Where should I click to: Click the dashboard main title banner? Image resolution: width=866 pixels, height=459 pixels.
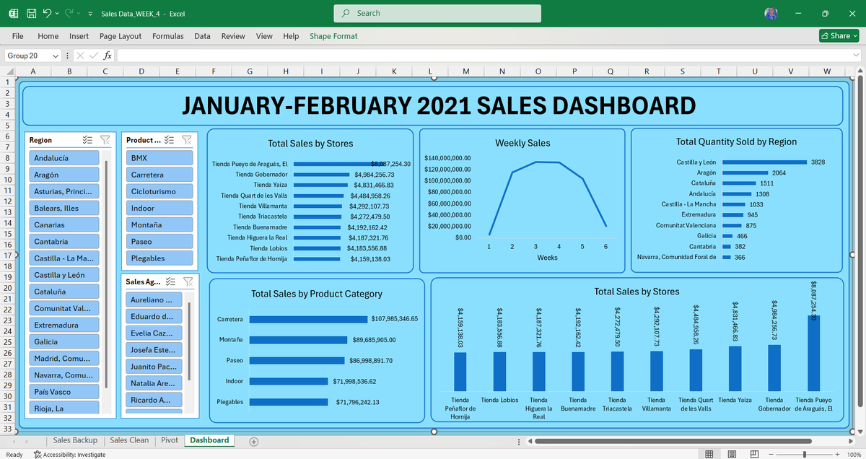coord(433,106)
